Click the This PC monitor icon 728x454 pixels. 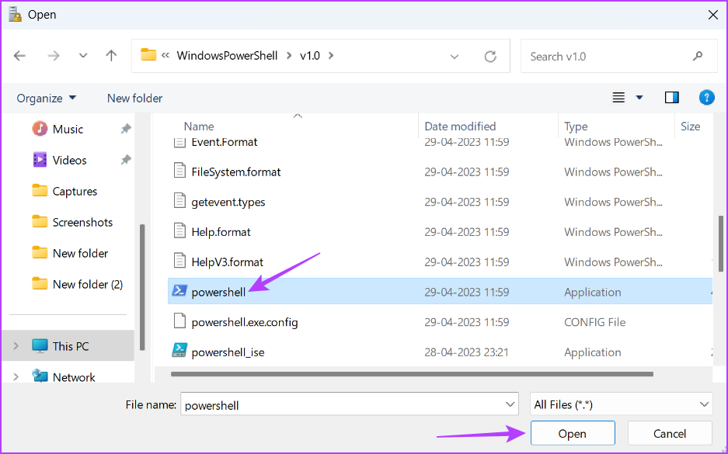tap(40, 346)
